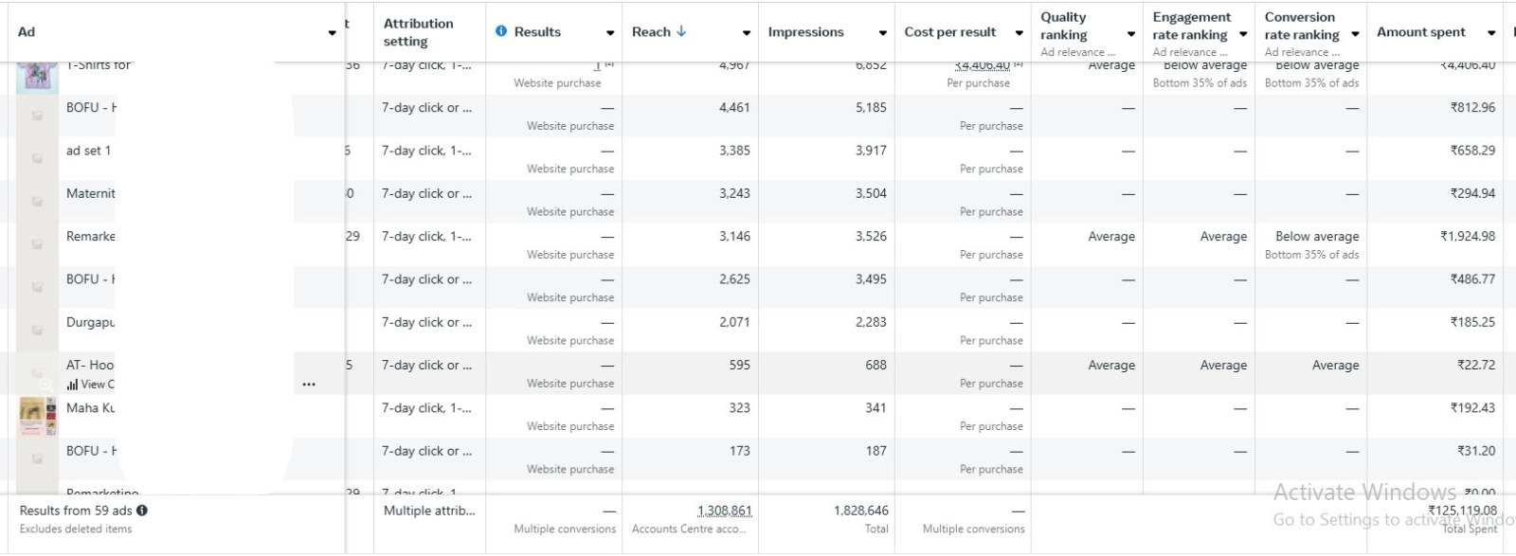
Task: Expand the Results column options arrow
Action: [x=610, y=33]
